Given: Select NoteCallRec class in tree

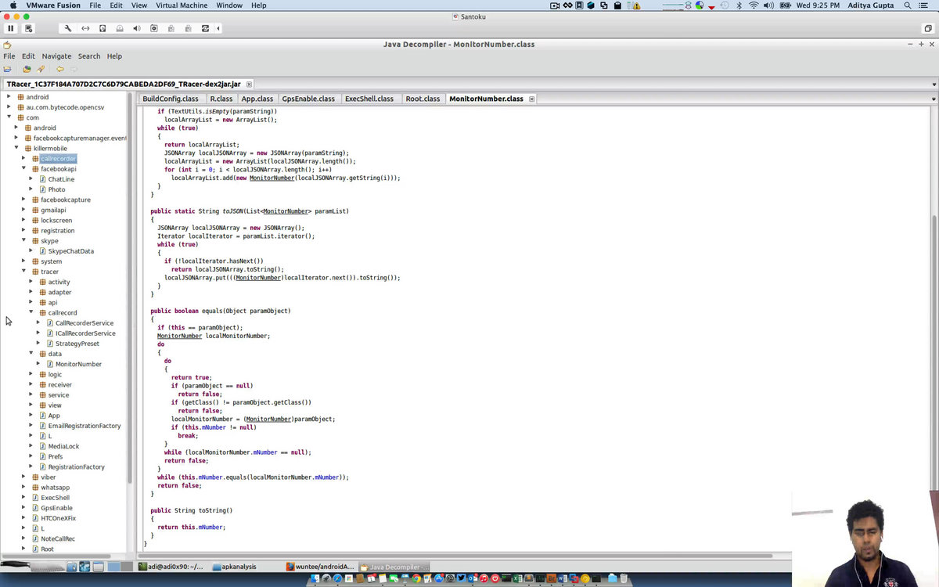Looking at the screenshot, I should (x=58, y=538).
